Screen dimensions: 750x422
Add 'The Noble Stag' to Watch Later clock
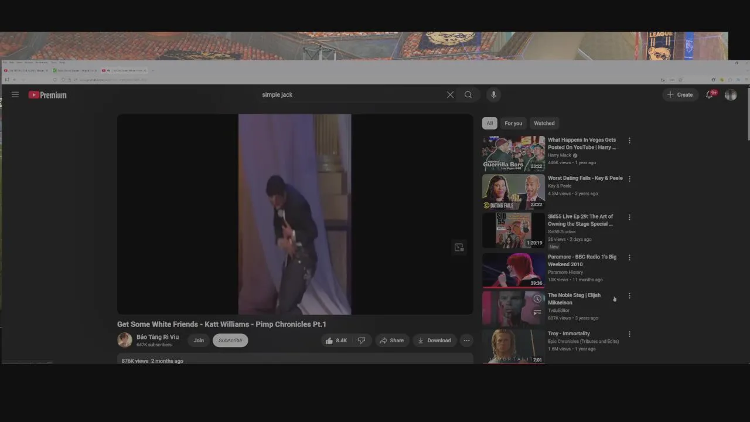tap(537, 299)
